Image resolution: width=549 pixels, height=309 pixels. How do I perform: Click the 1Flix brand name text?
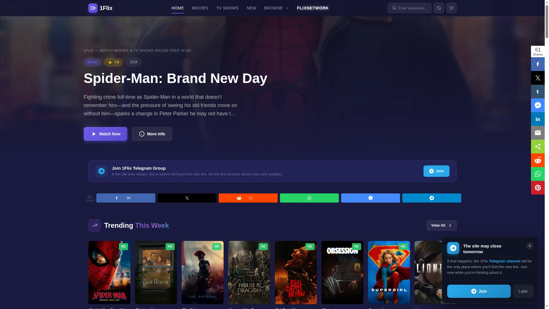coord(106,8)
